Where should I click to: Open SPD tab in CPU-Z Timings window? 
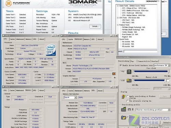coord(35,90)
